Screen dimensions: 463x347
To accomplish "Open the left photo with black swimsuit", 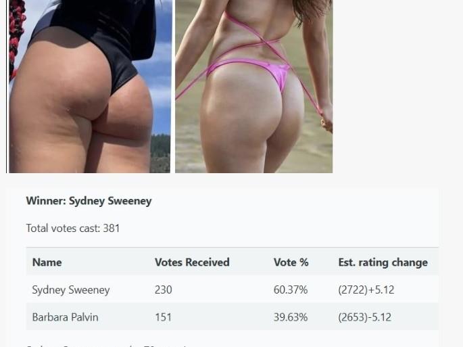I will [x=89, y=87].
